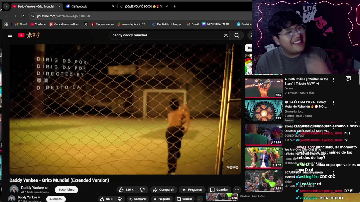Expand the tab search chevron before the first tab

6,6
